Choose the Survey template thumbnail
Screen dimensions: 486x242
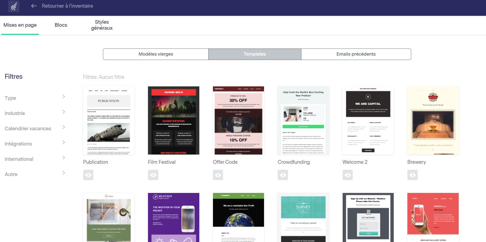pyautogui.click(x=303, y=217)
